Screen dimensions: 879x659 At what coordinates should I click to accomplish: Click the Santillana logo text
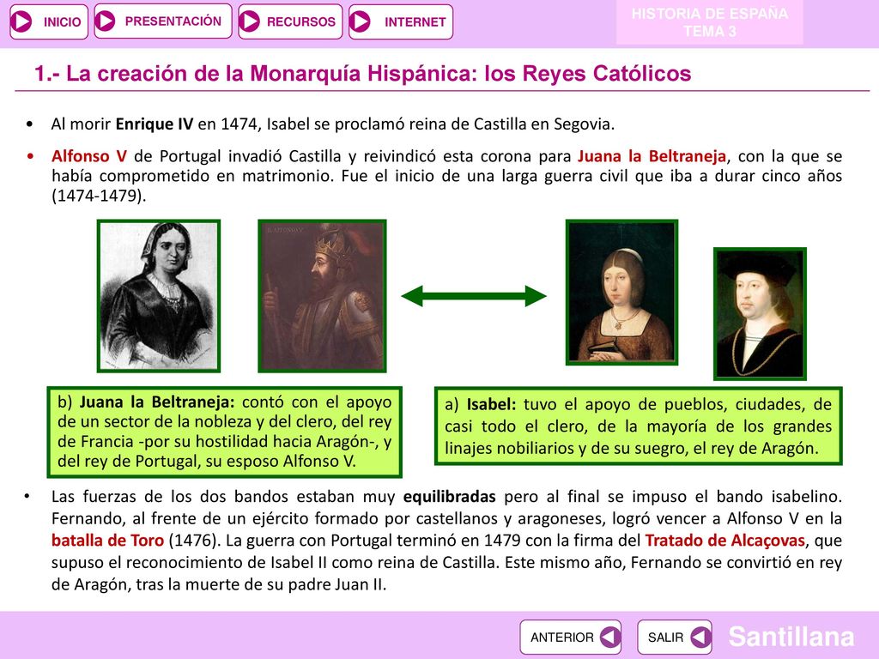tap(791, 638)
